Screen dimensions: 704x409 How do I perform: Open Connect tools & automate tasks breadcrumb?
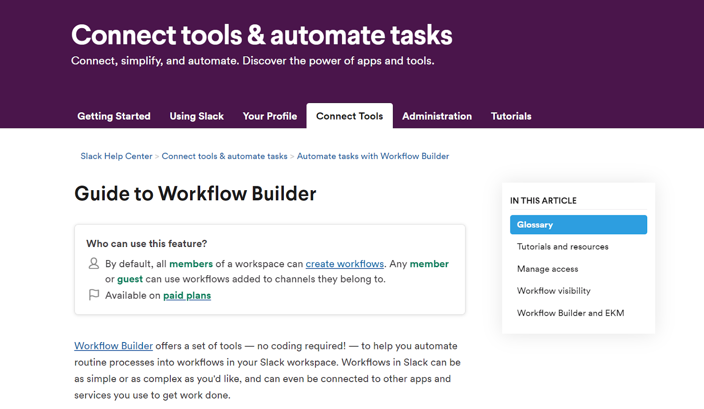pos(224,156)
